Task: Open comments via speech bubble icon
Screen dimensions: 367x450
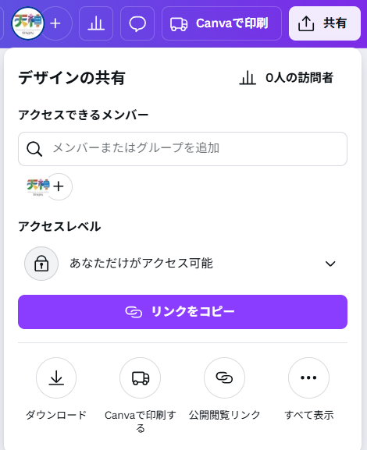Action: pyautogui.click(x=137, y=23)
